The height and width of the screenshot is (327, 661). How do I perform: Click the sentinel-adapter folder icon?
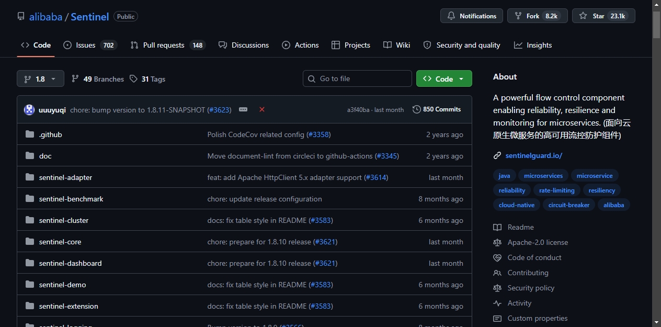point(30,177)
